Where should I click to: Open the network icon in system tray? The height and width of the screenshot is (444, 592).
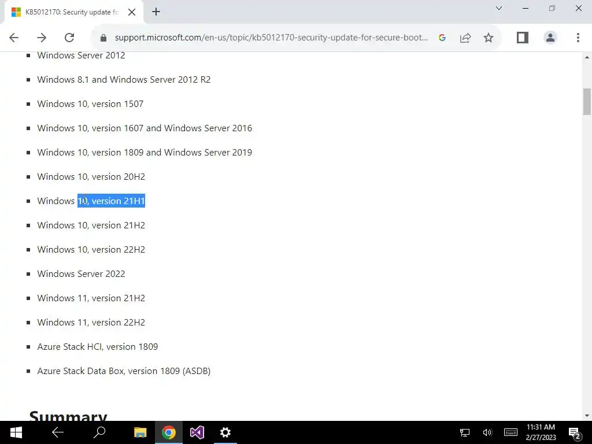coord(465,432)
